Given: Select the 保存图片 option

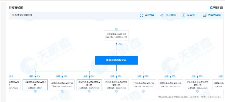Looking at the screenshot, I should [192, 15].
